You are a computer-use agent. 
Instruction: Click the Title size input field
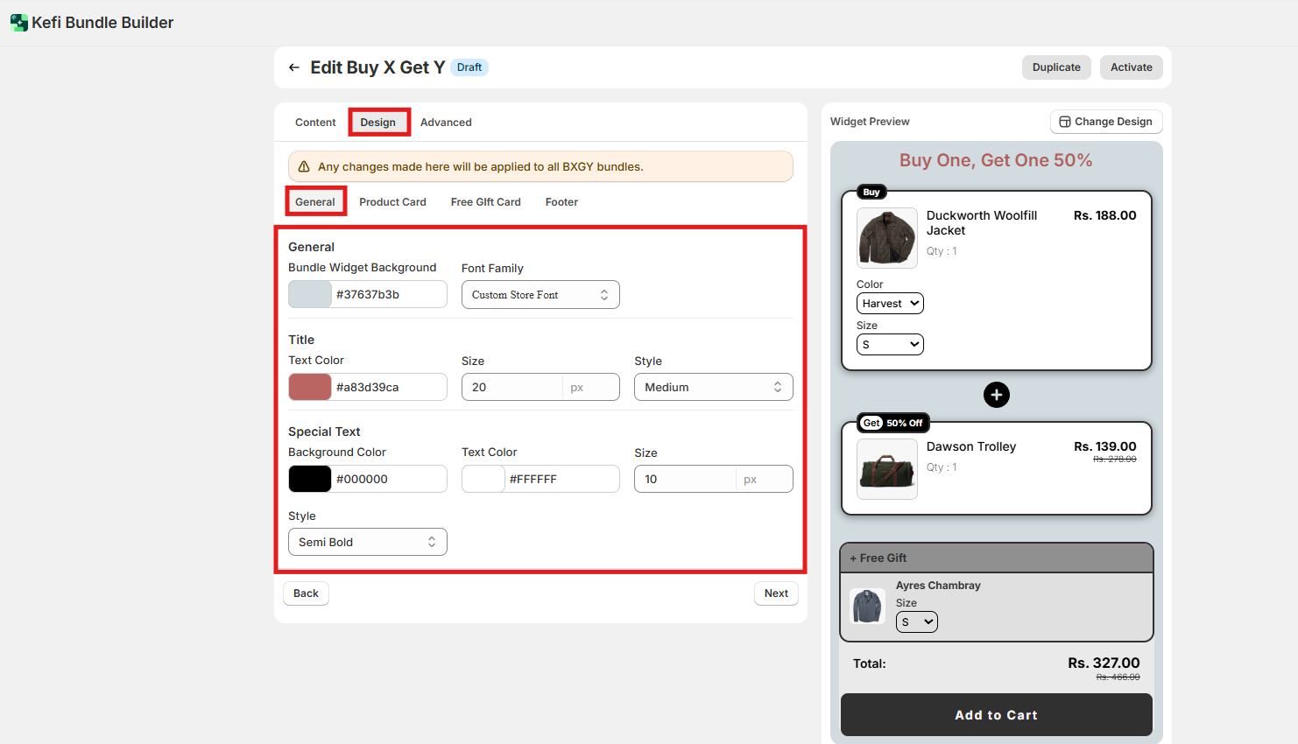click(512, 387)
